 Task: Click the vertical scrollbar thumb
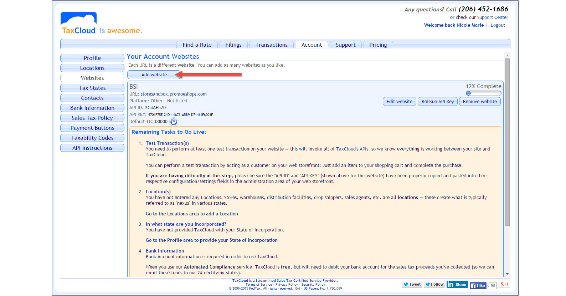point(507,142)
